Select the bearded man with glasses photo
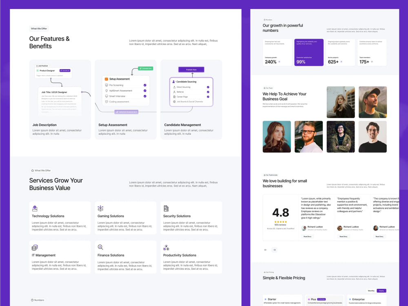 click(x=308, y=137)
